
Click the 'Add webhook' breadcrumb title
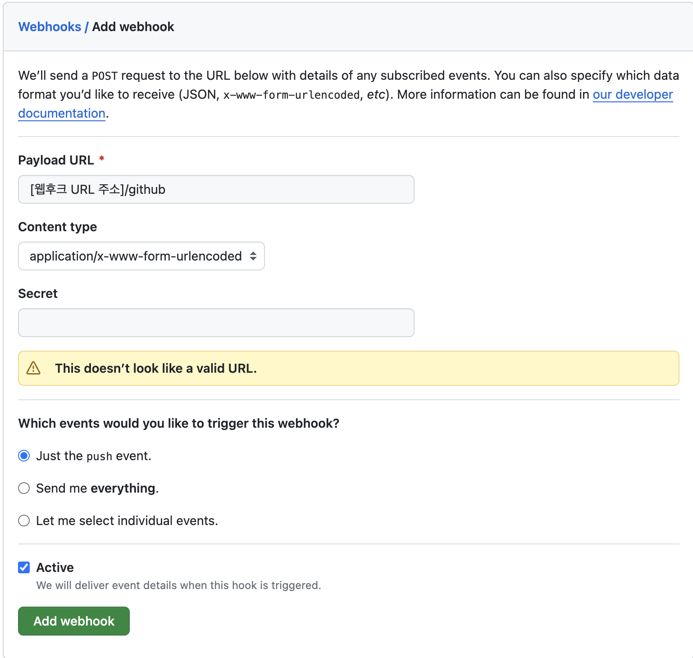133,27
